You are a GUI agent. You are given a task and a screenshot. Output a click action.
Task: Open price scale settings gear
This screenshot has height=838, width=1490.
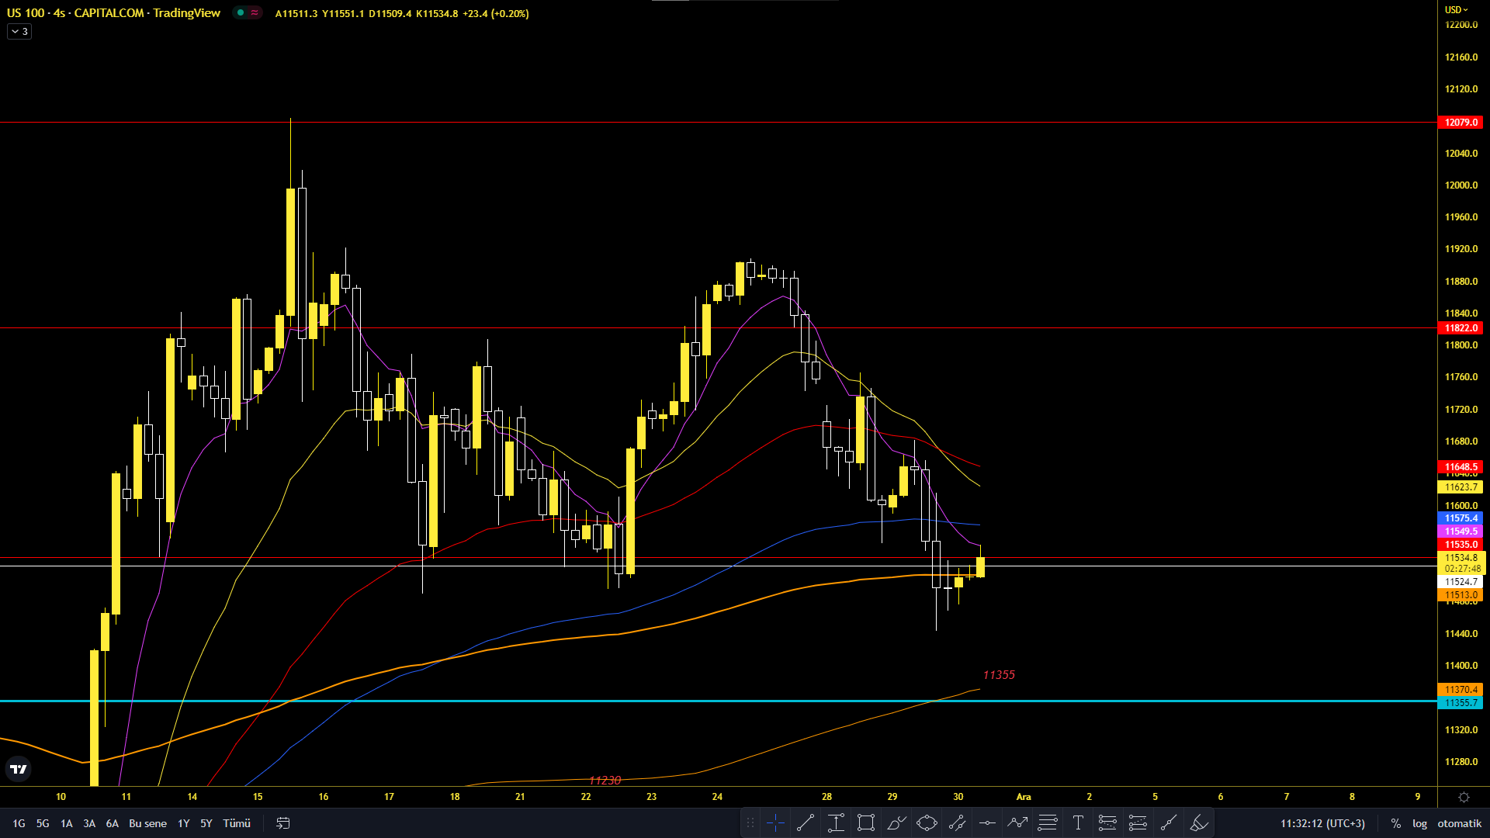[1464, 797]
